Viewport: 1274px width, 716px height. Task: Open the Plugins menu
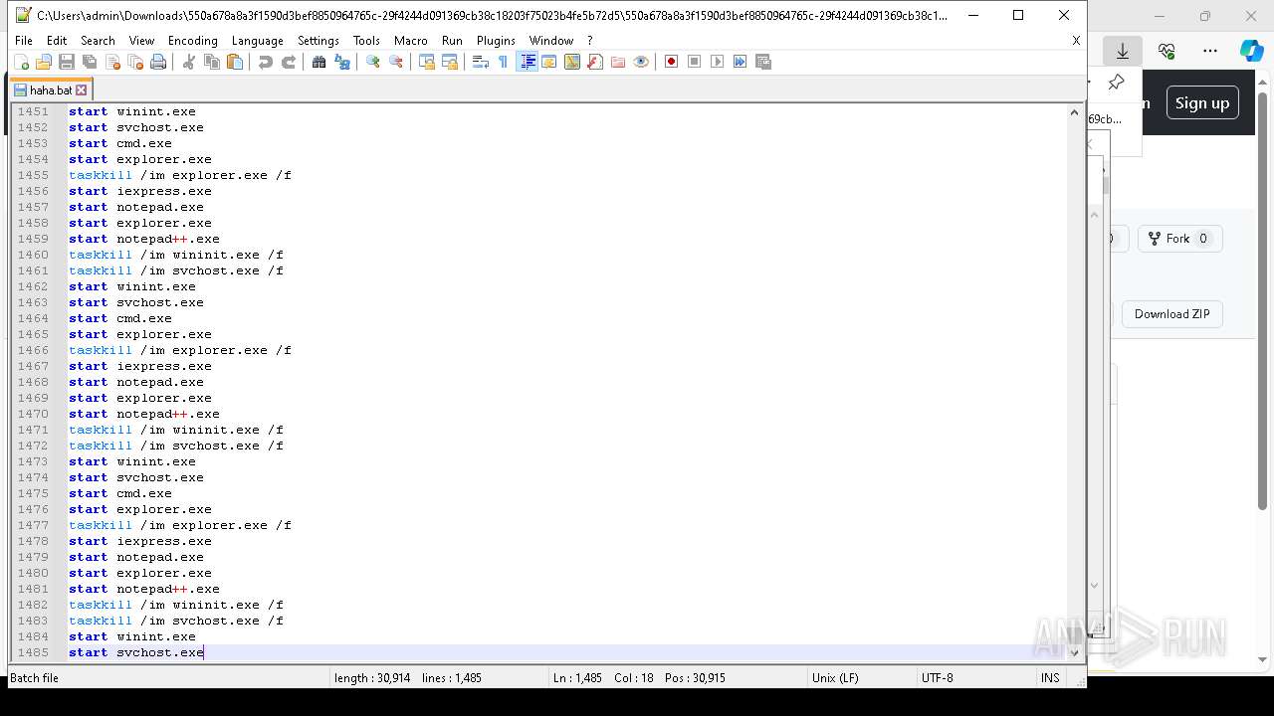pos(496,41)
